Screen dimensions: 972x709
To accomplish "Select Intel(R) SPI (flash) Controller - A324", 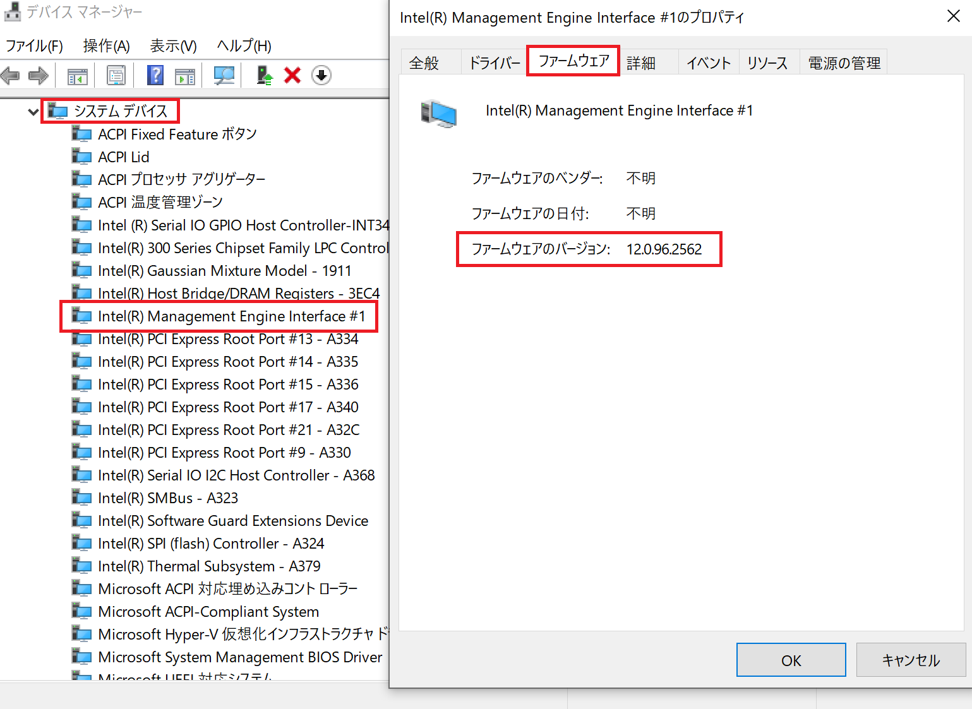I will (212, 543).
